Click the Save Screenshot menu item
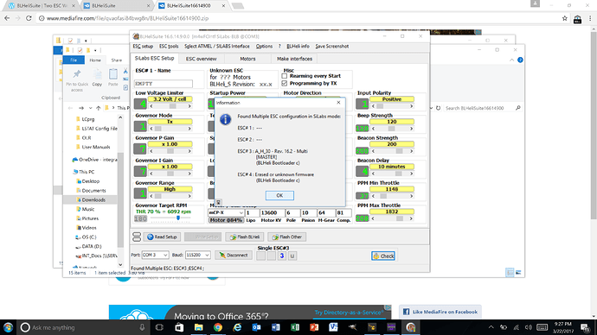 [x=332, y=47]
